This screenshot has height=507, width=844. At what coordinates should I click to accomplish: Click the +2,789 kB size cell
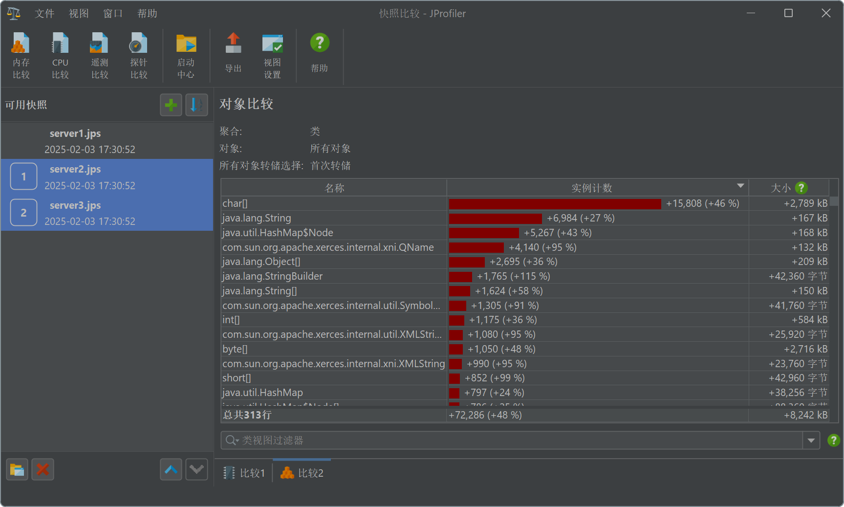(789, 203)
